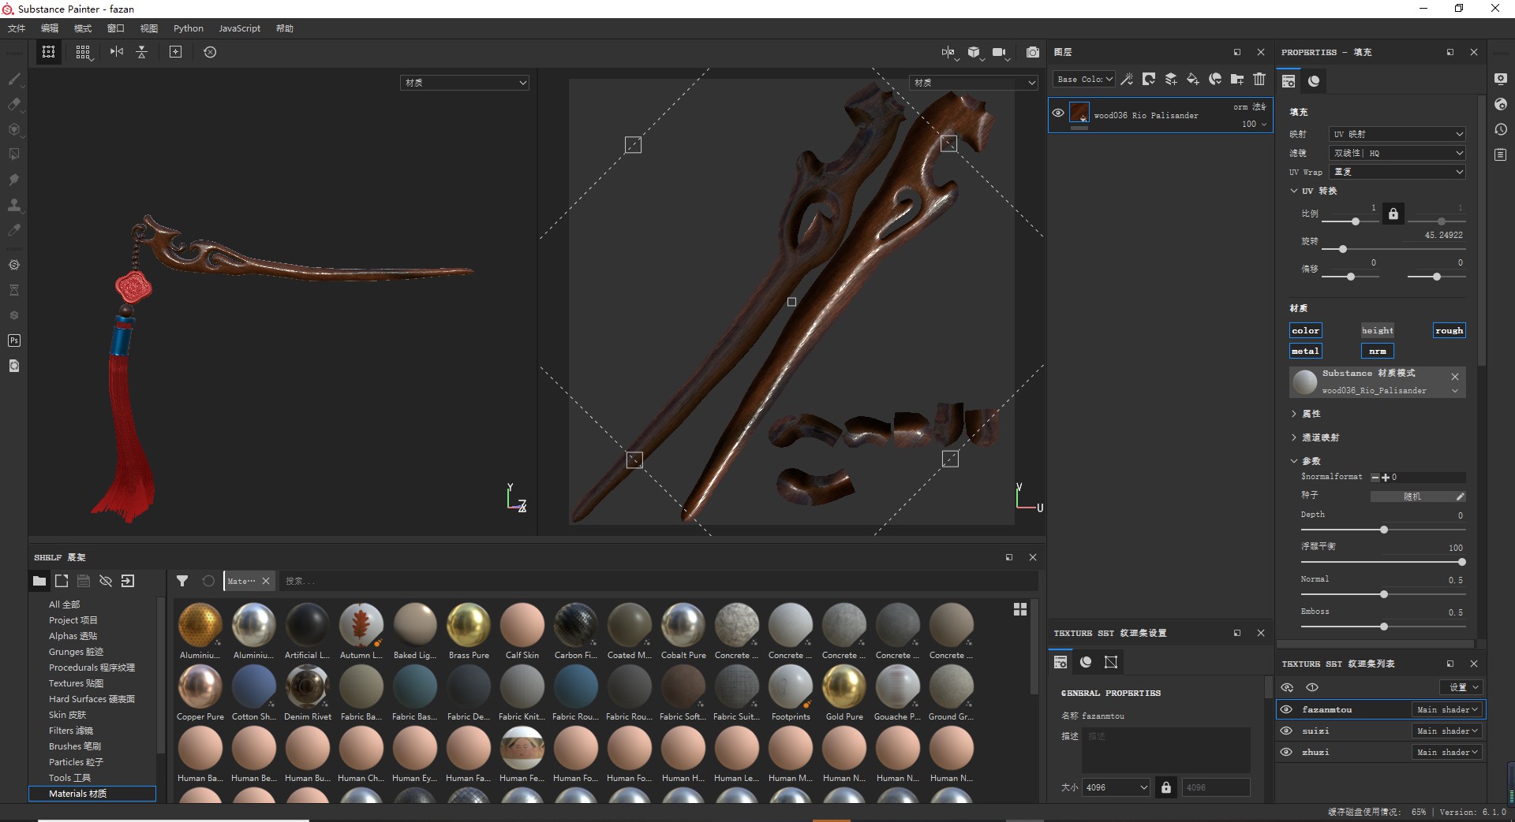The image size is (1515, 822).
Task: Delete layer with the trash icon
Action: (x=1259, y=79)
